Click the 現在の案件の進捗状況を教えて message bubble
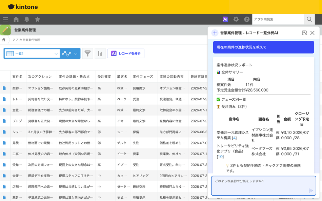Screen dimensions: 322x201 pyautogui.click(x=263, y=47)
